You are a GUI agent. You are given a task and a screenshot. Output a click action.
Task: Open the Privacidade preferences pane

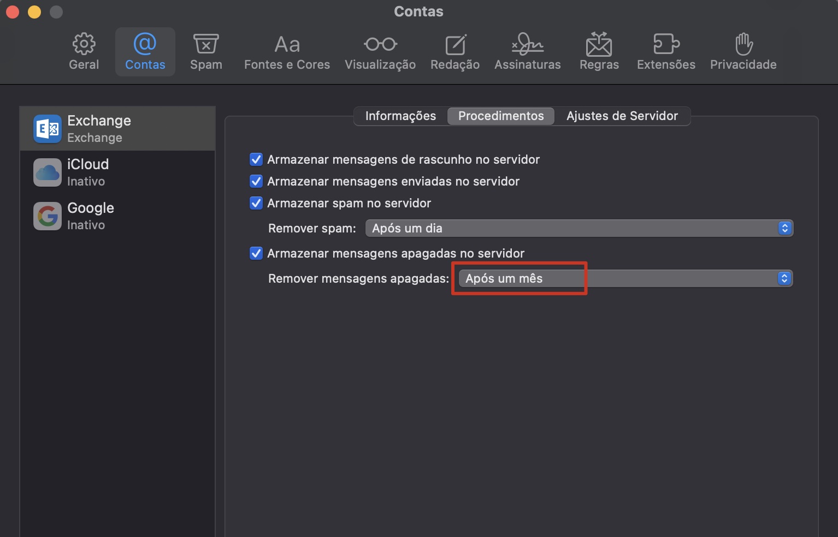coord(743,51)
